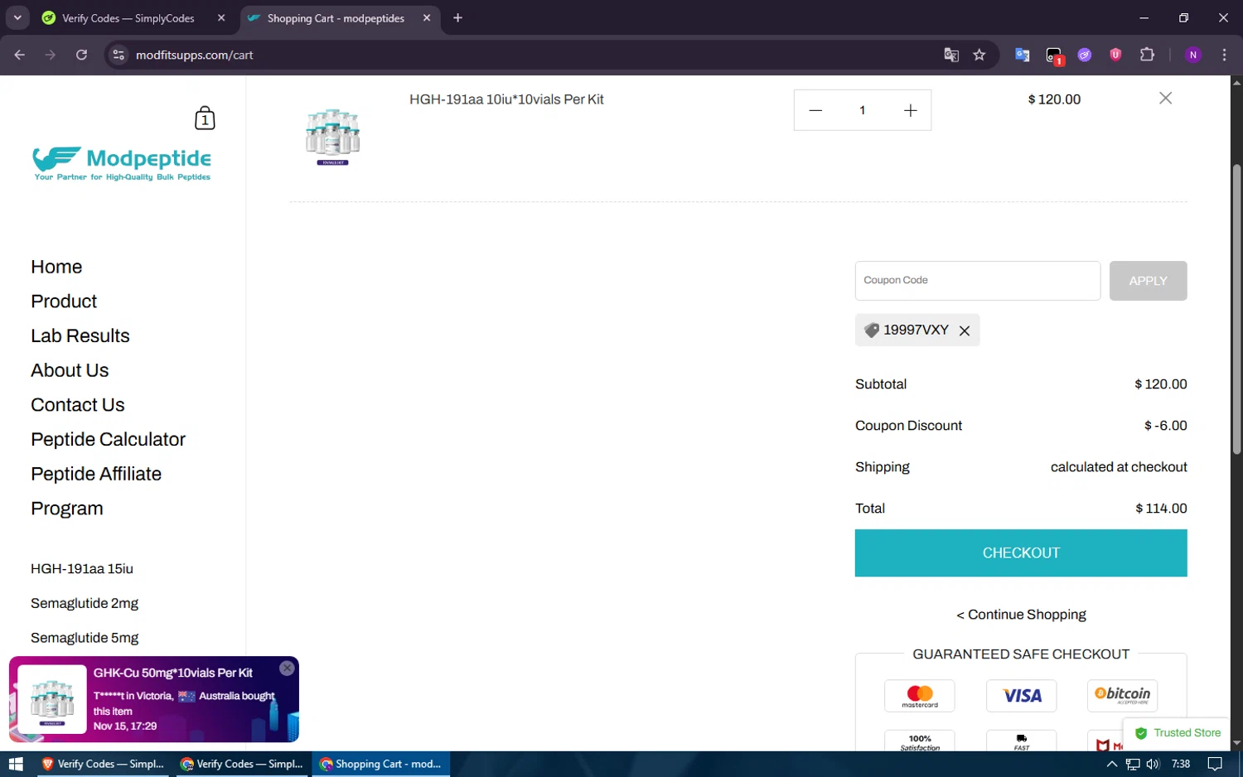Close the Shopping Cart - modpeptides tab
The image size is (1243, 777).
427,18
